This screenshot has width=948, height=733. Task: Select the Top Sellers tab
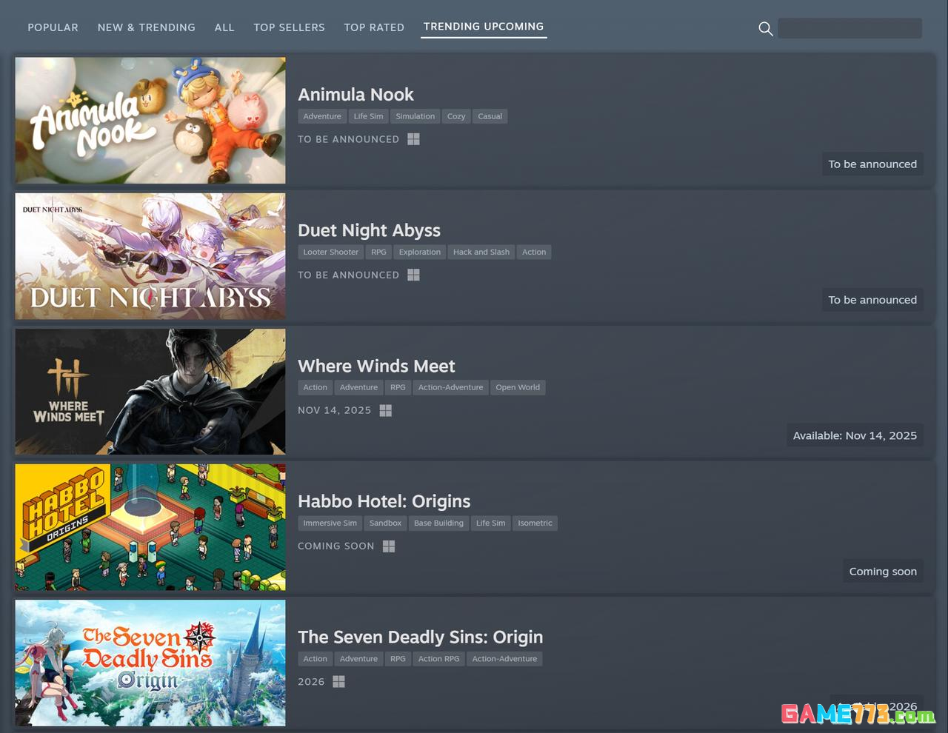coord(289,27)
